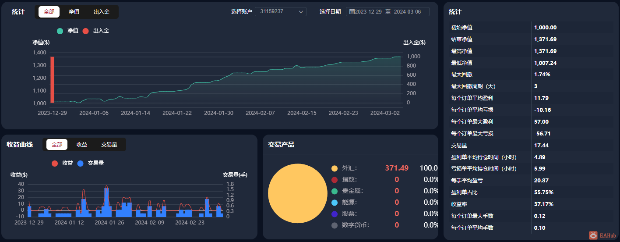Click the gray 数字货币 color dot
The height and width of the screenshot is (242, 620).
[x=335, y=225]
